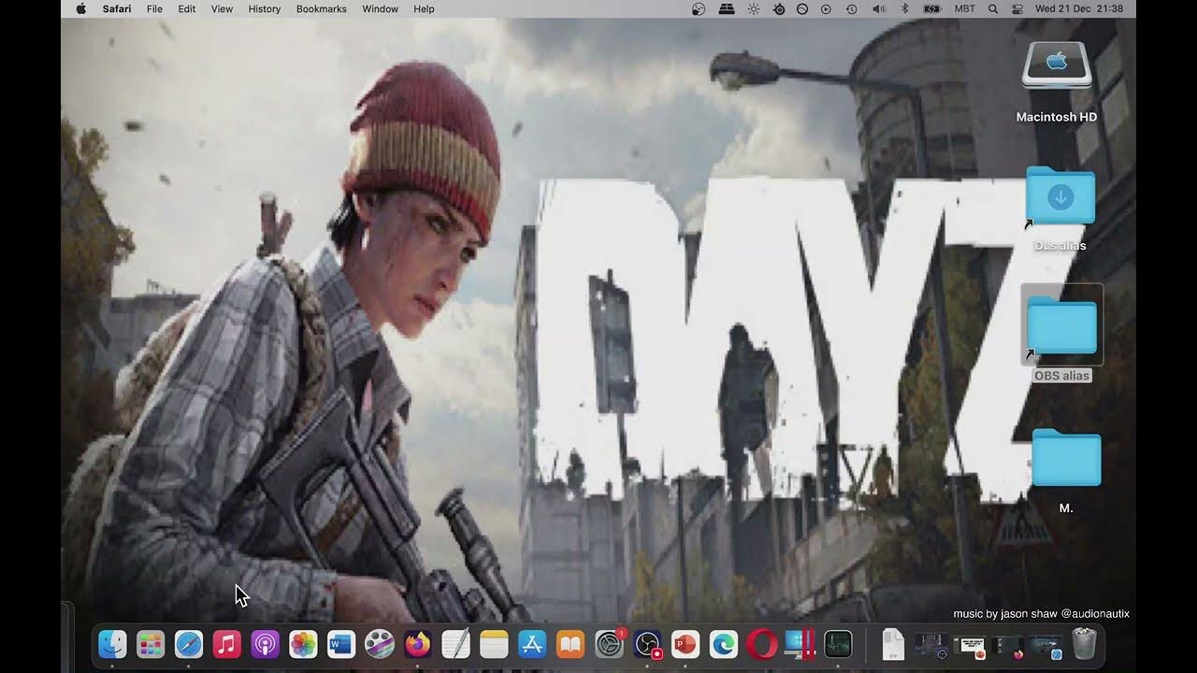Launch PowerPoint from the Dock
This screenshot has width=1197, height=673.
(685, 644)
